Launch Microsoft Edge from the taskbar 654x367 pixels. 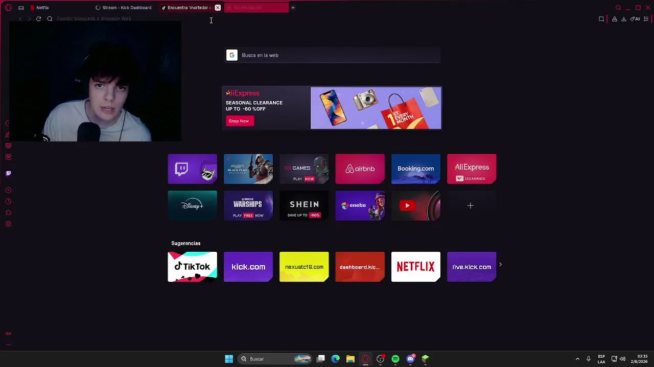tap(336, 359)
